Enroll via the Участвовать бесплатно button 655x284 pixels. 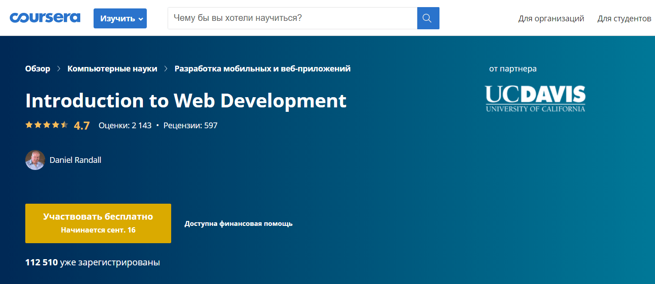(98, 223)
